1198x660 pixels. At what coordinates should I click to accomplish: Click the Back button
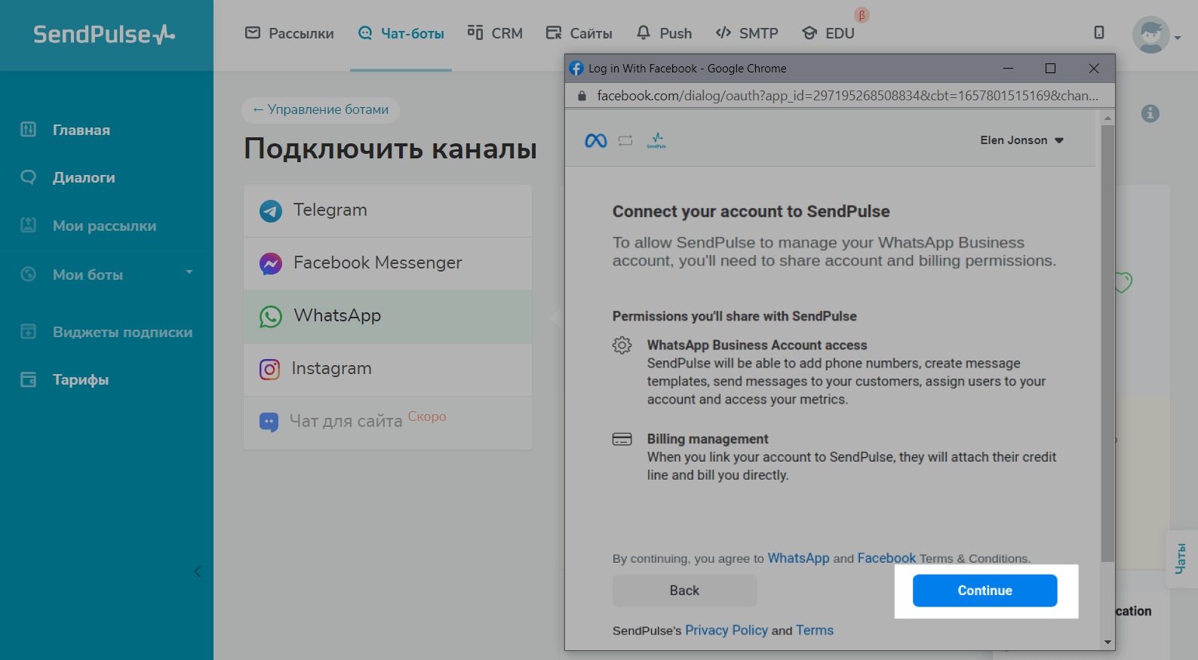pos(684,591)
